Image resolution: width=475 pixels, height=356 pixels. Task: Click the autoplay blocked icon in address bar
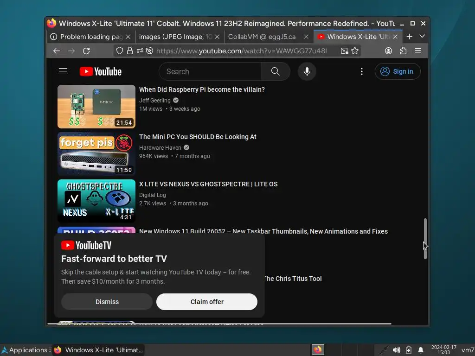pos(149,51)
